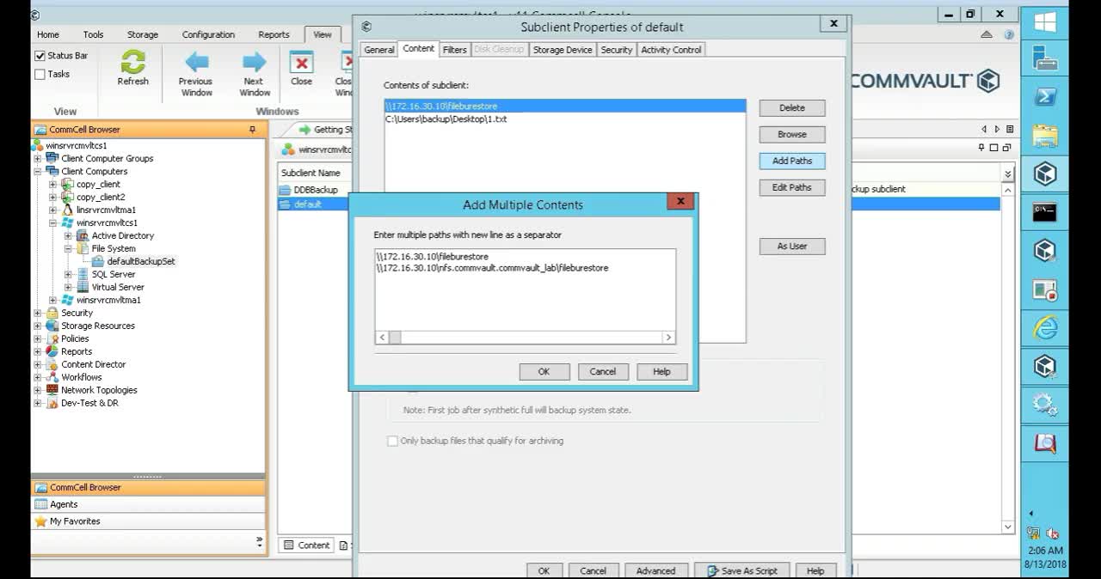Expand Virtual Server node
1101x579 pixels.
coord(68,288)
